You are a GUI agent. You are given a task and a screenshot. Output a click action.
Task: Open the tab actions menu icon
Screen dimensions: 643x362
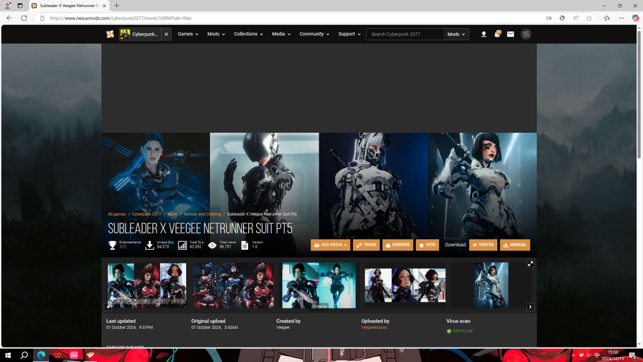20,6
